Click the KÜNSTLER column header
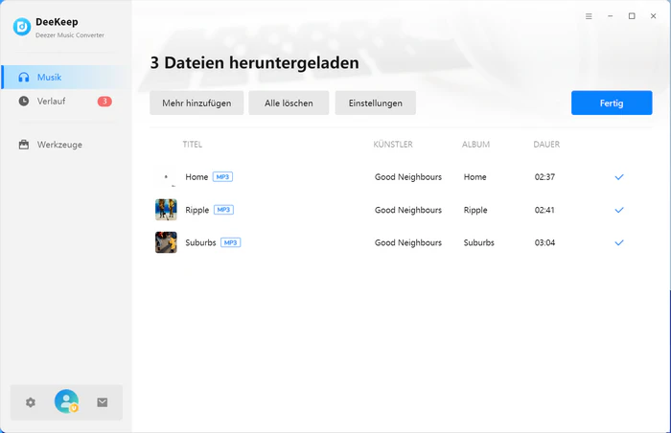Image resolution: width=671 pixels, height=433 pixels. point(393,145)
